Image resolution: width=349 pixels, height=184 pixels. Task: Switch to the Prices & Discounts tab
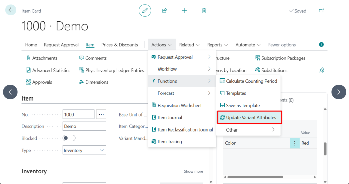point(119,45)
